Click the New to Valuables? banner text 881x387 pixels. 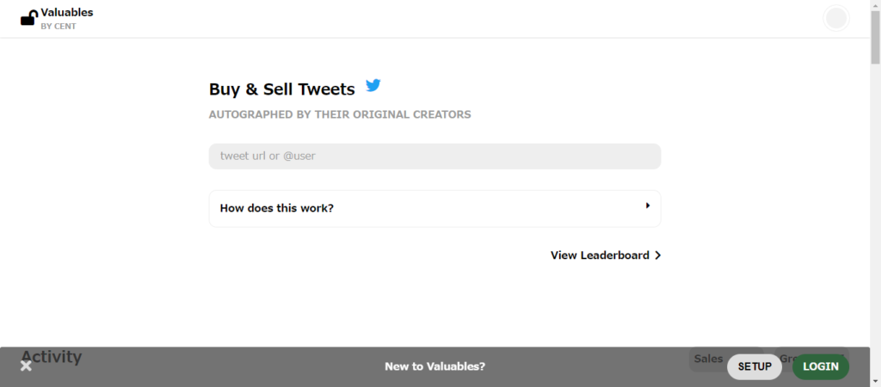(x=434, y=366)
